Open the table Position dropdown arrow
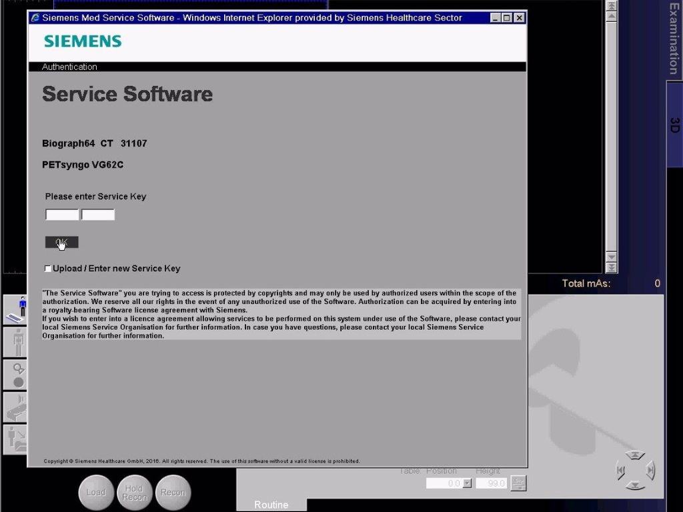Viewport: 683px width, 512px height. (467, 483)
